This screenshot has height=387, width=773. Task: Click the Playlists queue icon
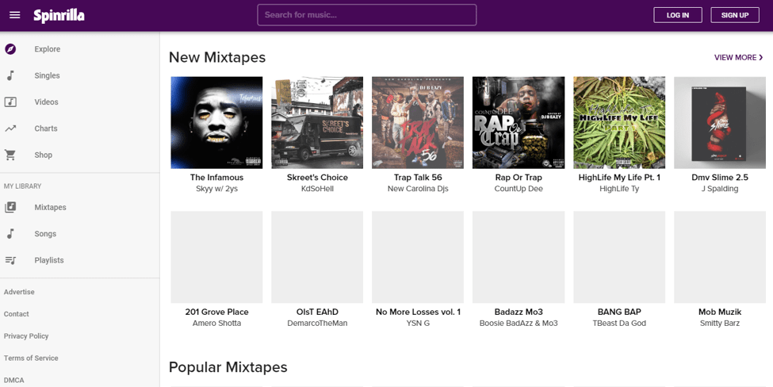[x=10, y=260]
